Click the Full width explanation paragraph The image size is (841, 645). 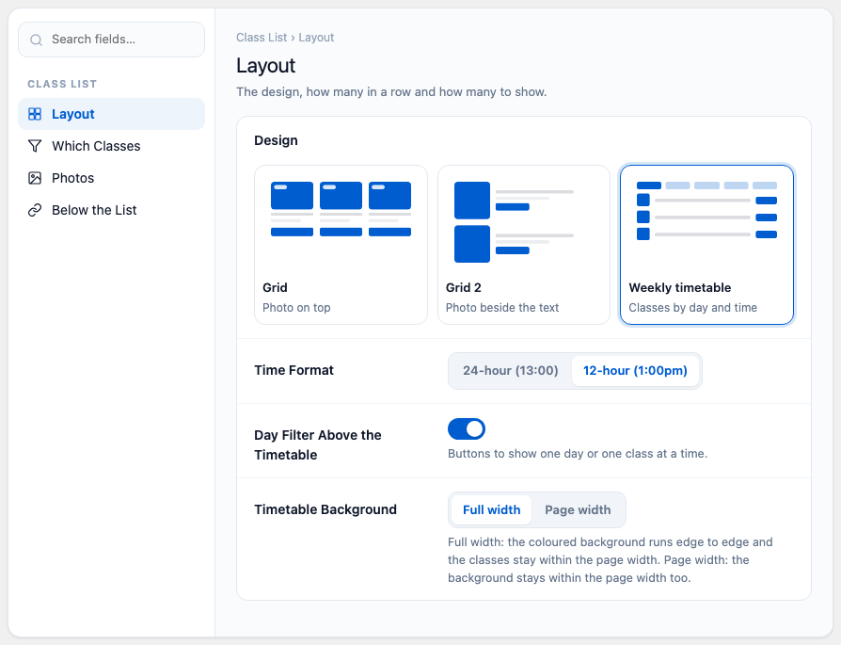coord(611,560)
